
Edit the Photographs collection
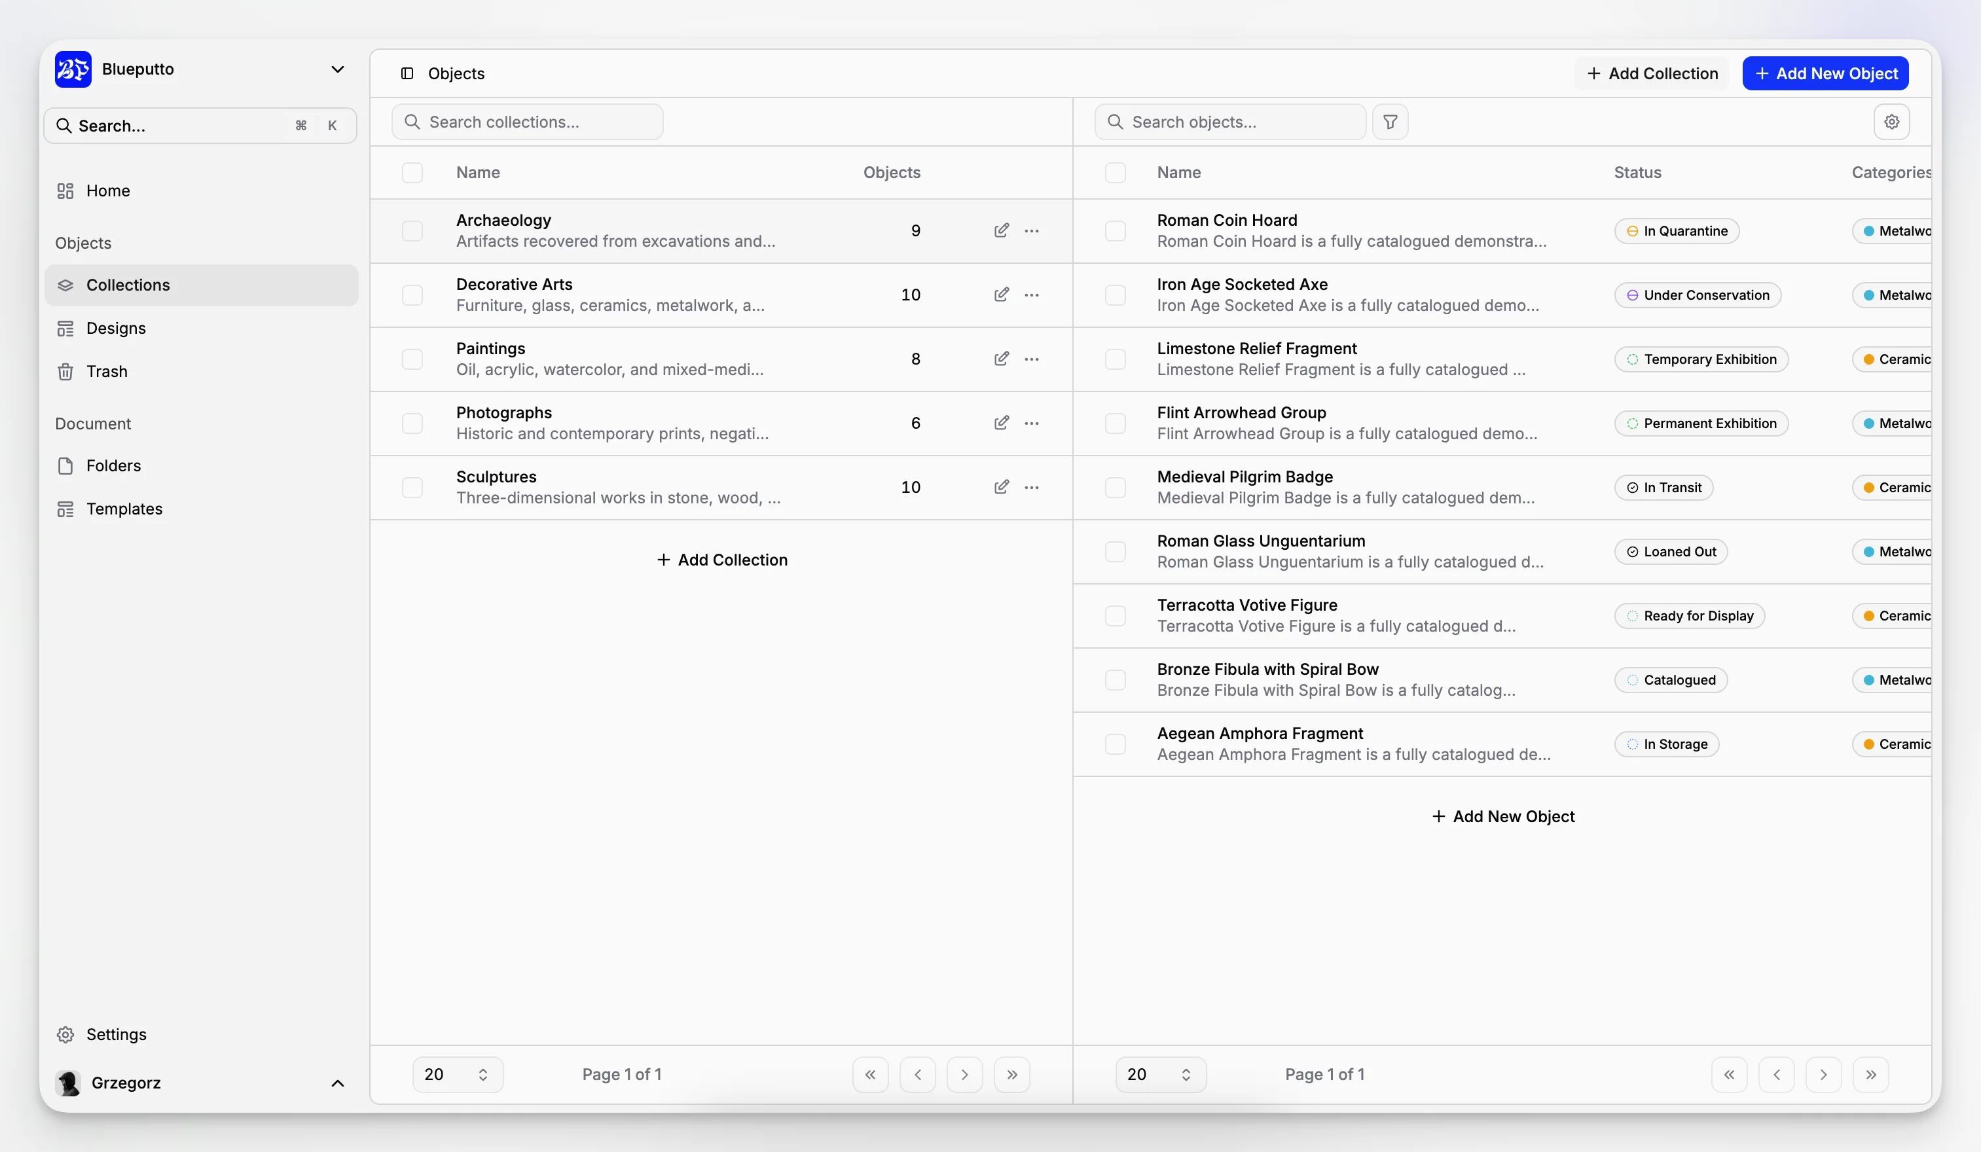click(x=1001, y=423)
